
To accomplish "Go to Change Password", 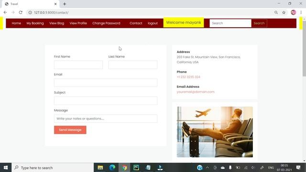I will click(106, 23).
